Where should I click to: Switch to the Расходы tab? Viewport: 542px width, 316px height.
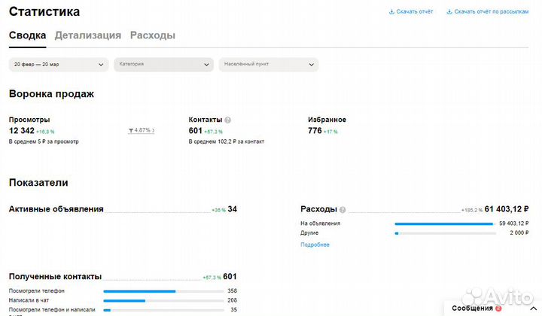pyautogui.click(x=153, y=35)
